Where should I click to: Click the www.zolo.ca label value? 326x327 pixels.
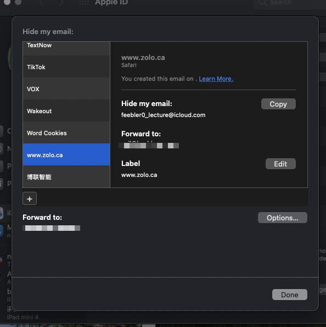[139, 175]
